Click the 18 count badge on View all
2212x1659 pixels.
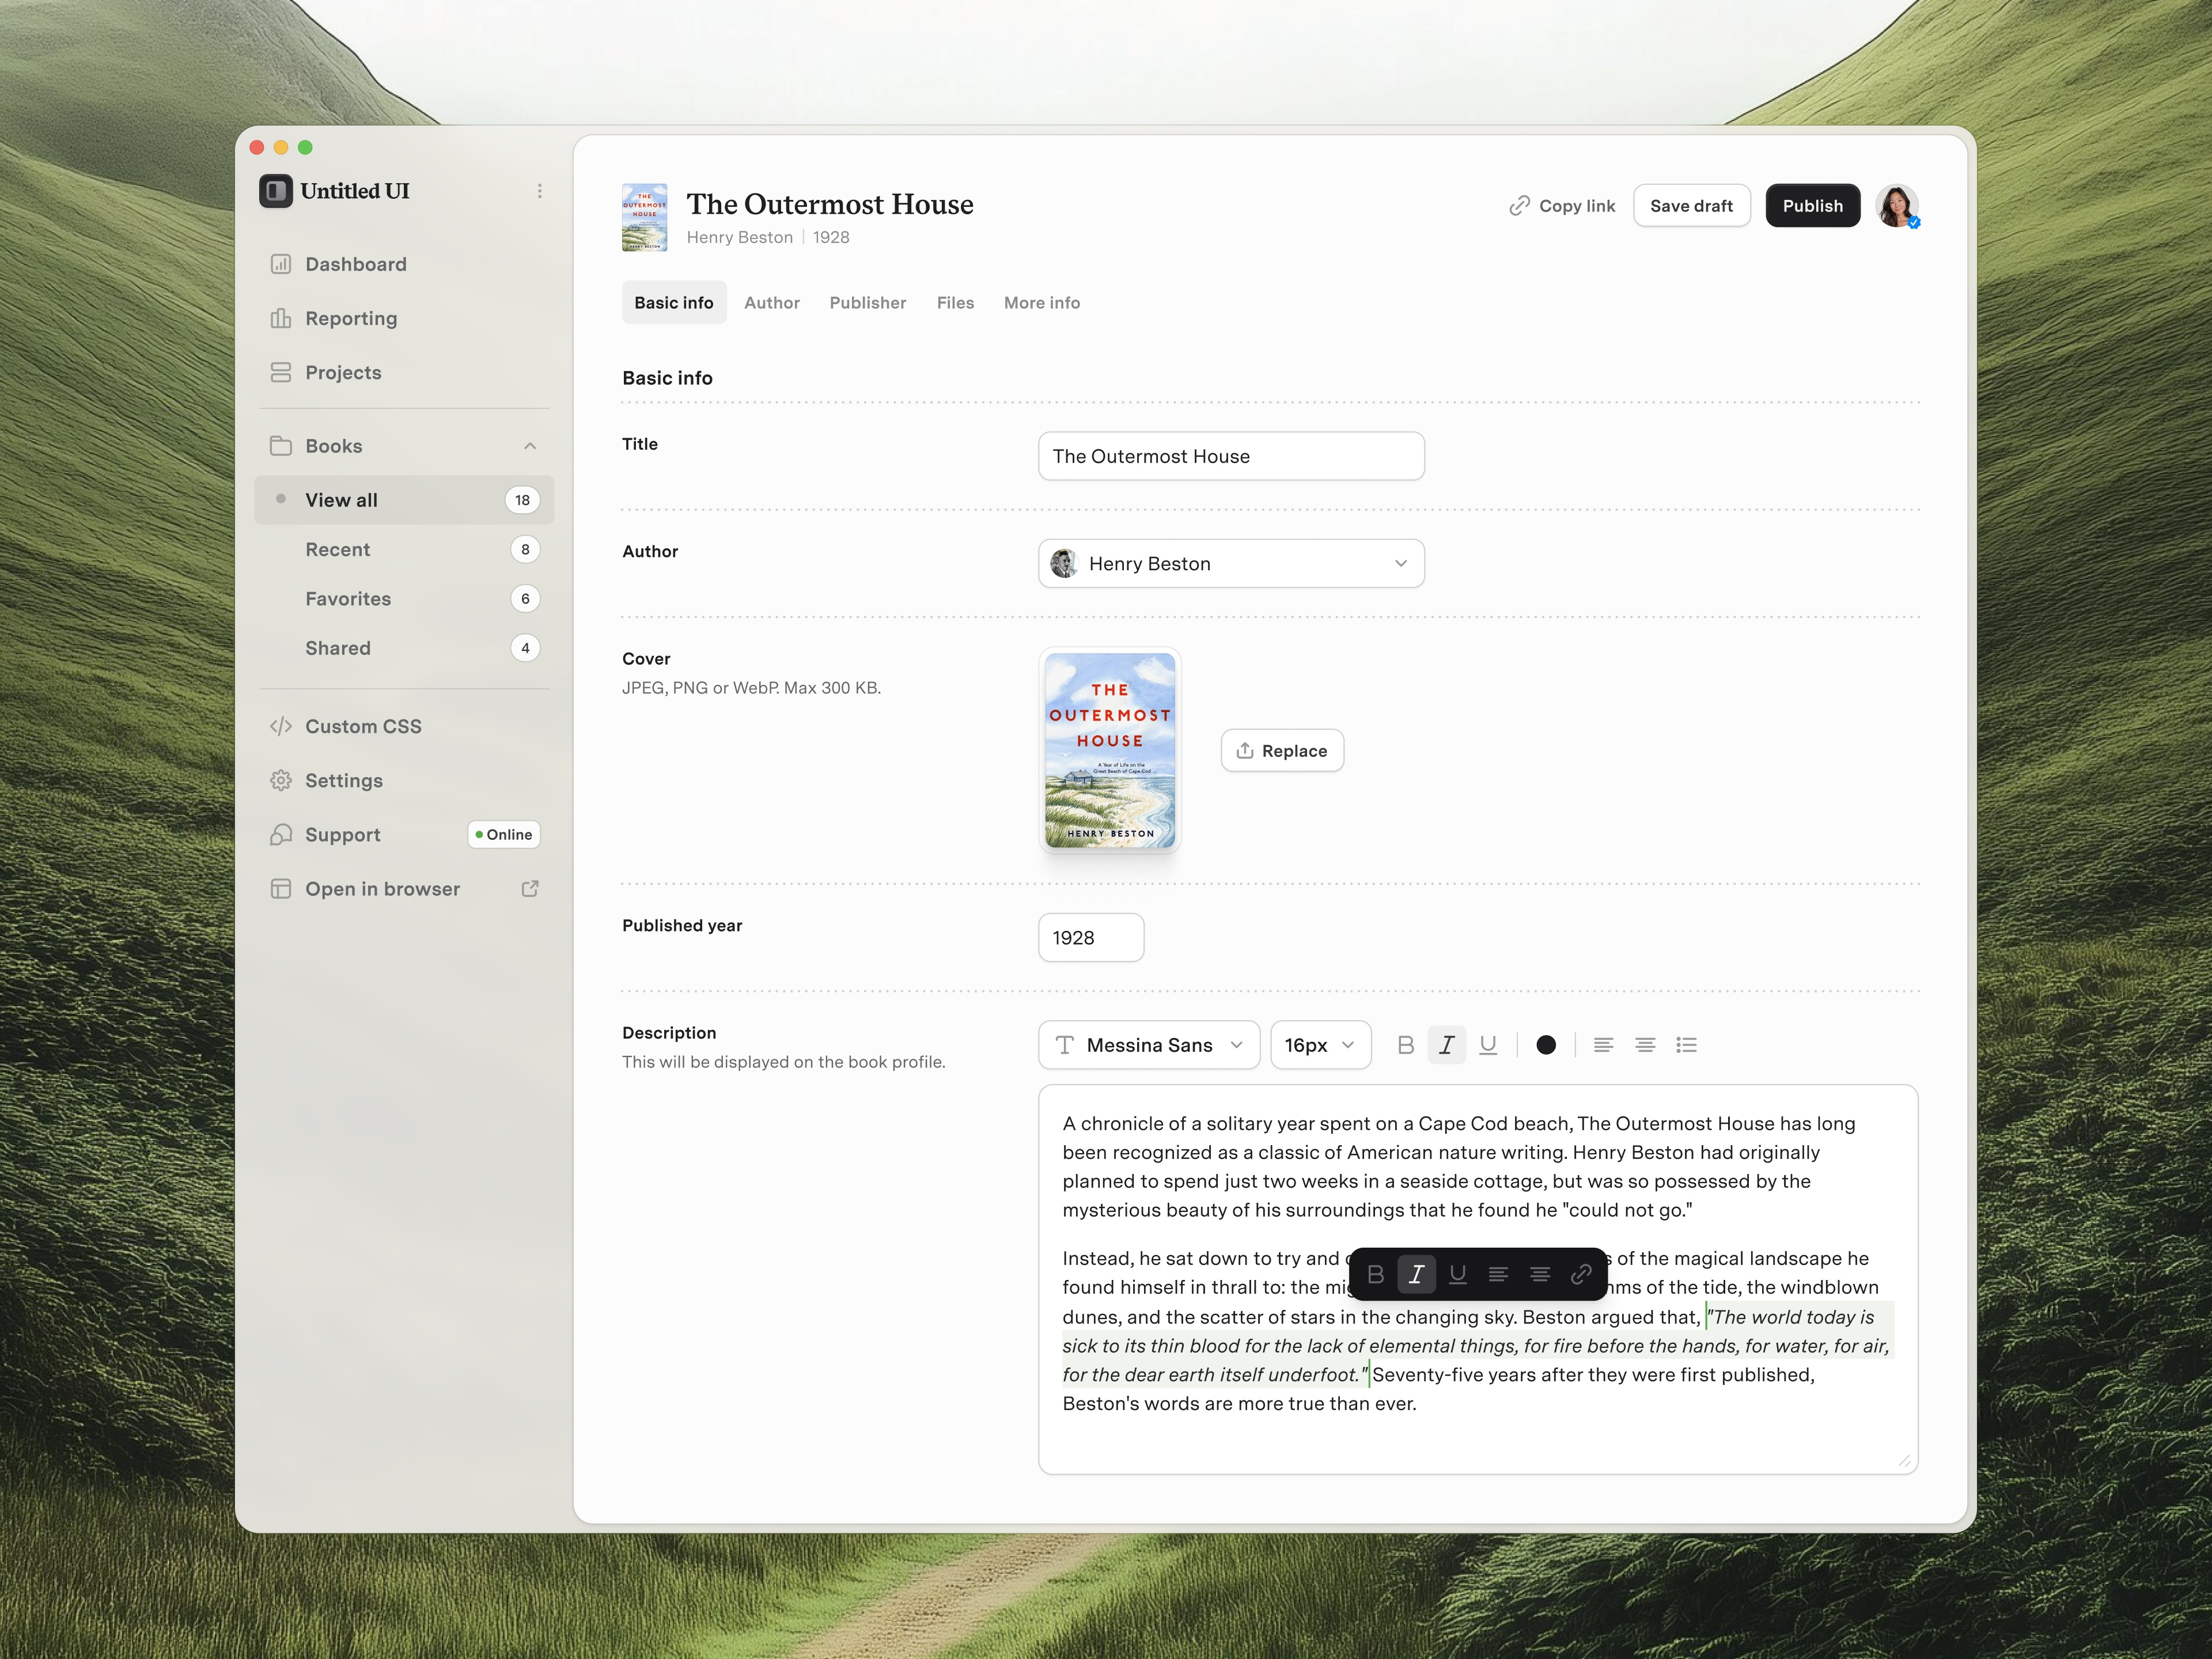tap(522, 500)
